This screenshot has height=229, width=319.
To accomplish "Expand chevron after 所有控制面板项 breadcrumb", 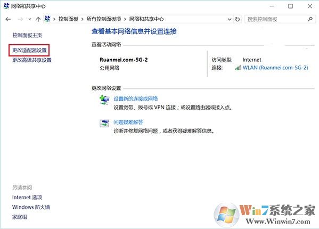I will point(125,19).
